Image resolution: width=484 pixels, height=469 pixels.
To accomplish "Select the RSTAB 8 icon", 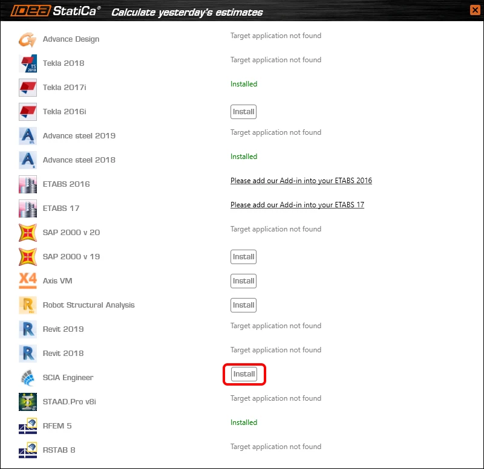I will coord(28,450).
